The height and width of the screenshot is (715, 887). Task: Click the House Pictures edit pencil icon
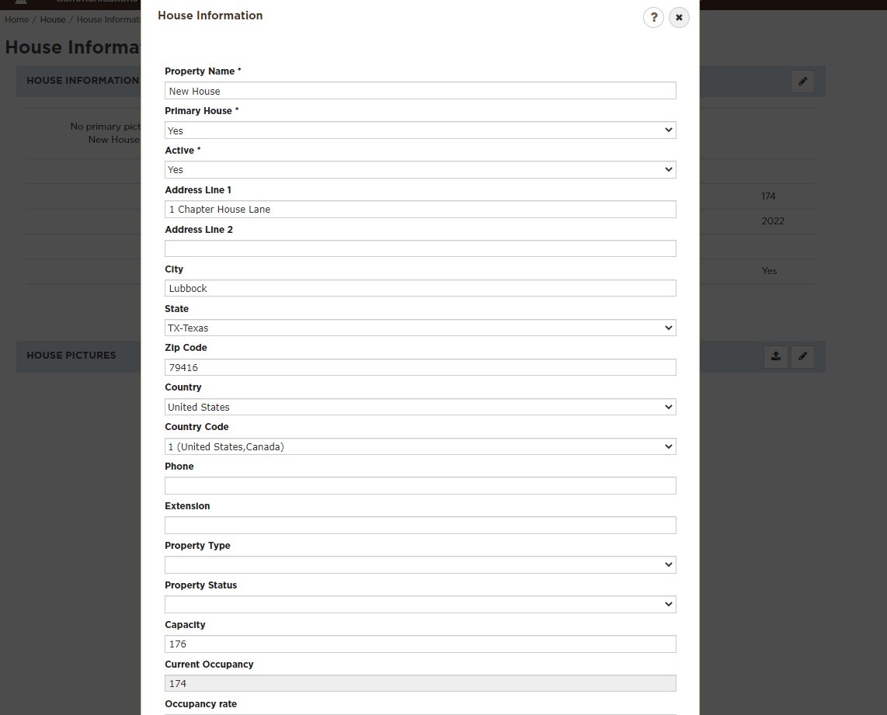pyautogui.click(x=802, y=356)
